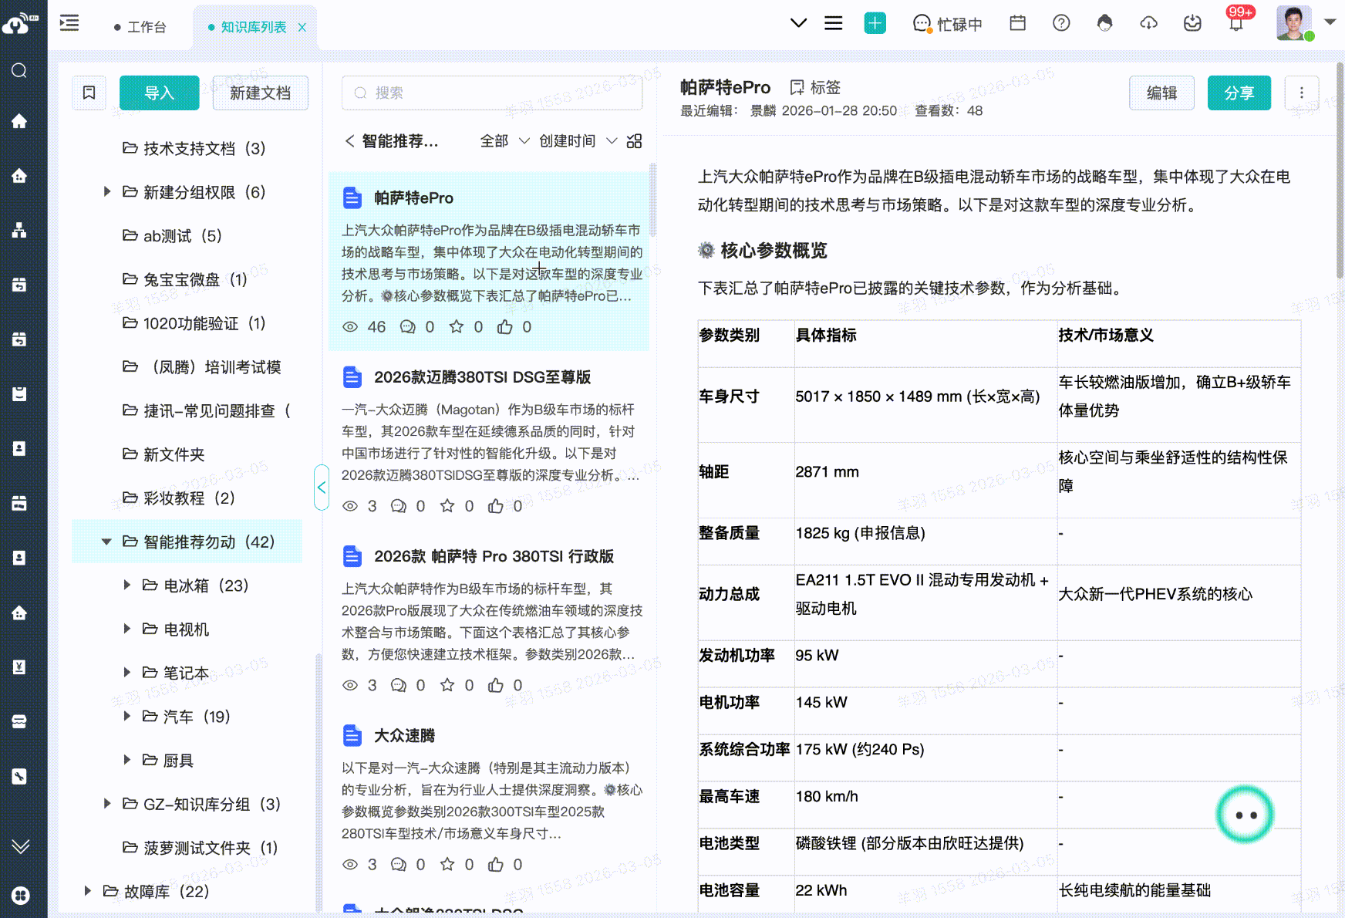Click the double chevron expand sidebar icon
Viewport: 1345px width, 918px height.
tap(20, 846)
